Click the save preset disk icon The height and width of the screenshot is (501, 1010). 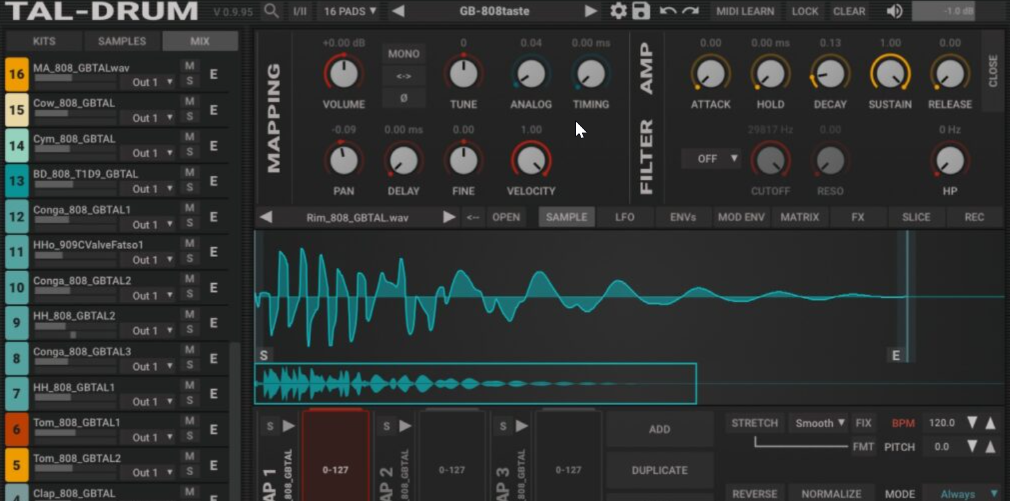(640, 11)
